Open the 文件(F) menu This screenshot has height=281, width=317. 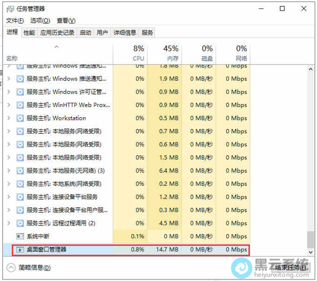pyautogui.click(x=15, y=21)
